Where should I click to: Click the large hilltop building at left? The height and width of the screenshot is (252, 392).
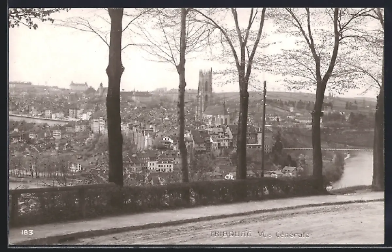79,86
